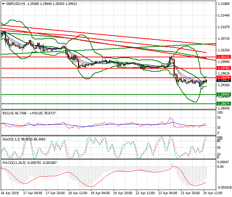Click the 19 Apr 20:00 time label
Viewport: 232px width, 197px height.
pyautogui.click(x=123, y=193)
